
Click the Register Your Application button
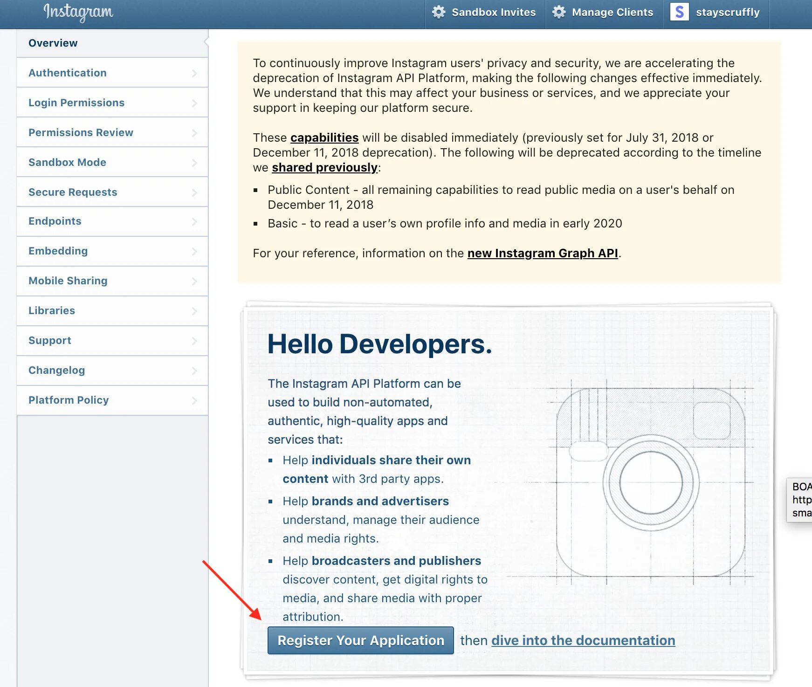(x=361, y=640)
